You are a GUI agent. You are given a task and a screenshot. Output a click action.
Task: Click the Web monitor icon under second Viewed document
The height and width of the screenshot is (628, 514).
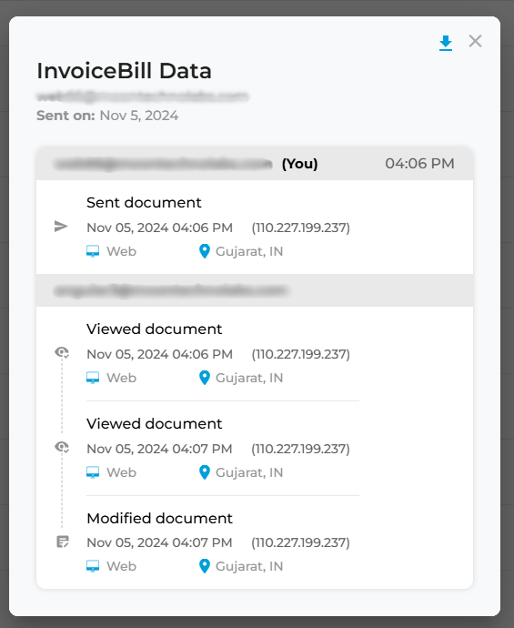tap(93, 472)
